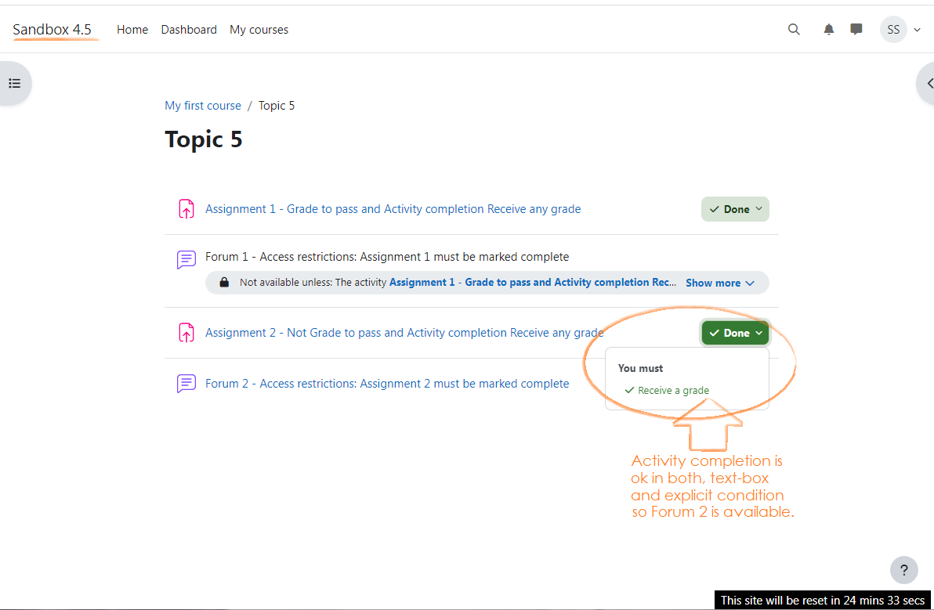Expand the user menu chevron
This screenshot has height=610, width=934.
(x=917, y=30)
